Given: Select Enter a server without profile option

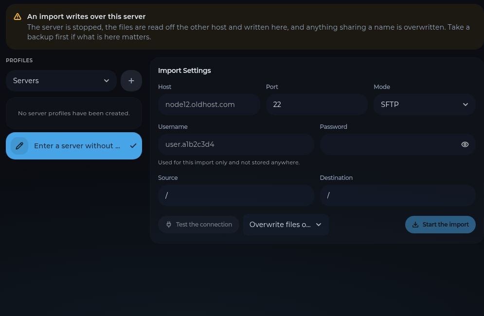Looking at the screenshot, I should point(74,146).
